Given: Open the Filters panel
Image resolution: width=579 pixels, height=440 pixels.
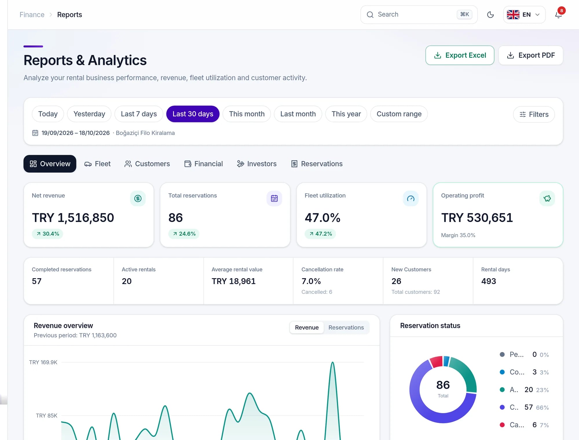Looking at the screenshot, I should [x=534, y=114].
